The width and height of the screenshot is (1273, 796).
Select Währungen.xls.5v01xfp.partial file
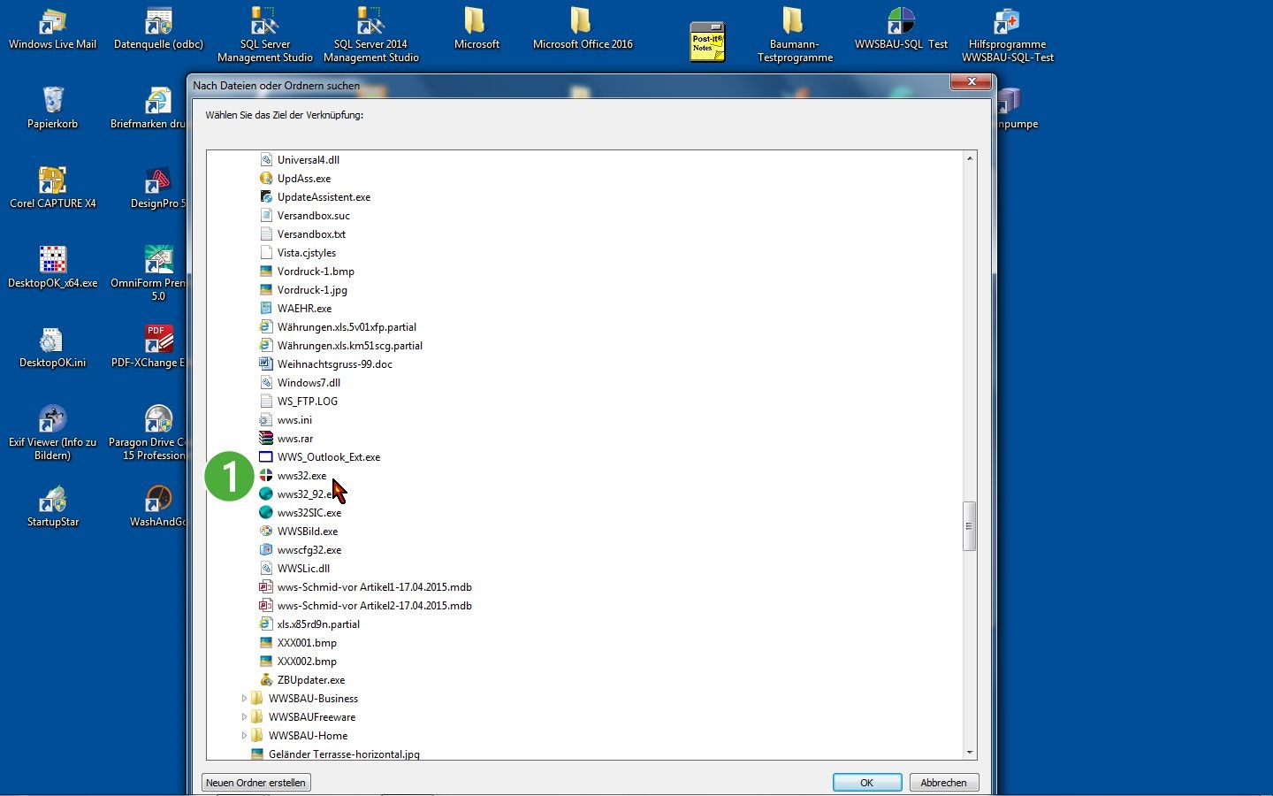coord(347,327)
